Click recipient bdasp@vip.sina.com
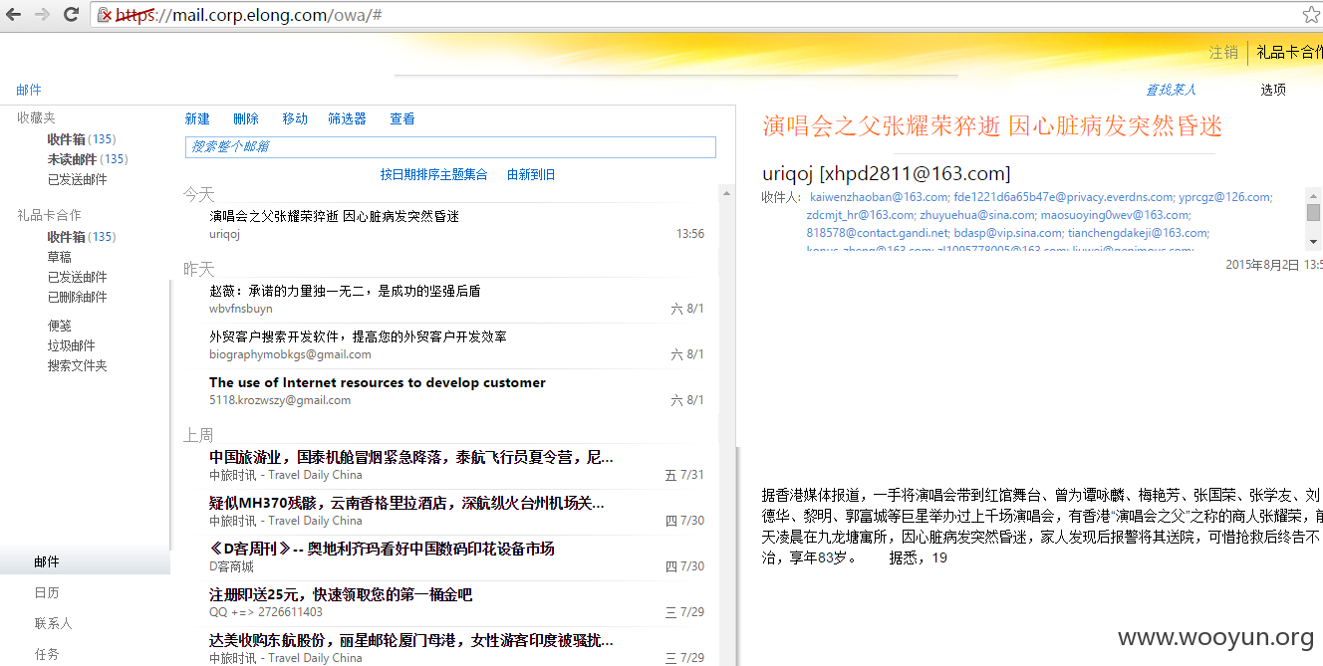The height and width of the screenshot is (666, 1323). tap(1008, 233)
